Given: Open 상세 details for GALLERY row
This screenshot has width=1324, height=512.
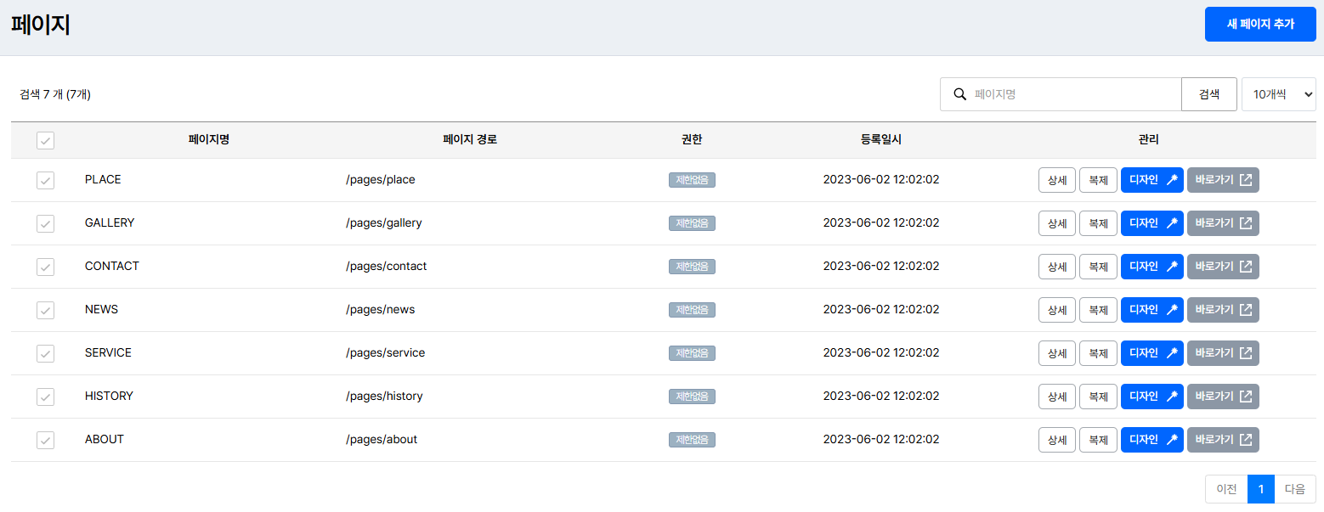Looking at the screenshot, I should click(x=1056, y=223).
